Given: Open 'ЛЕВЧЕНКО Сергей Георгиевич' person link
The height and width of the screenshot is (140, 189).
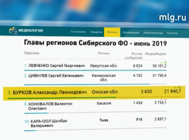Looking at the screenshot, I should pyautogui.click(x=57, y=66).
